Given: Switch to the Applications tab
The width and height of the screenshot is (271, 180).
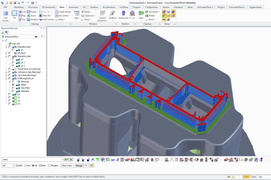Looking at the screenshot, I should pos(255,7).
